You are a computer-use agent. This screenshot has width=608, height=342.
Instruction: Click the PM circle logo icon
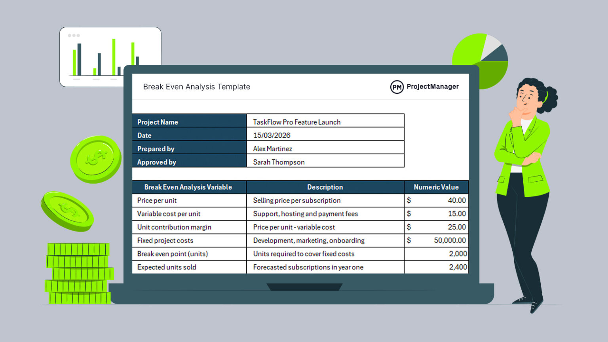click(x=396, y=86)
